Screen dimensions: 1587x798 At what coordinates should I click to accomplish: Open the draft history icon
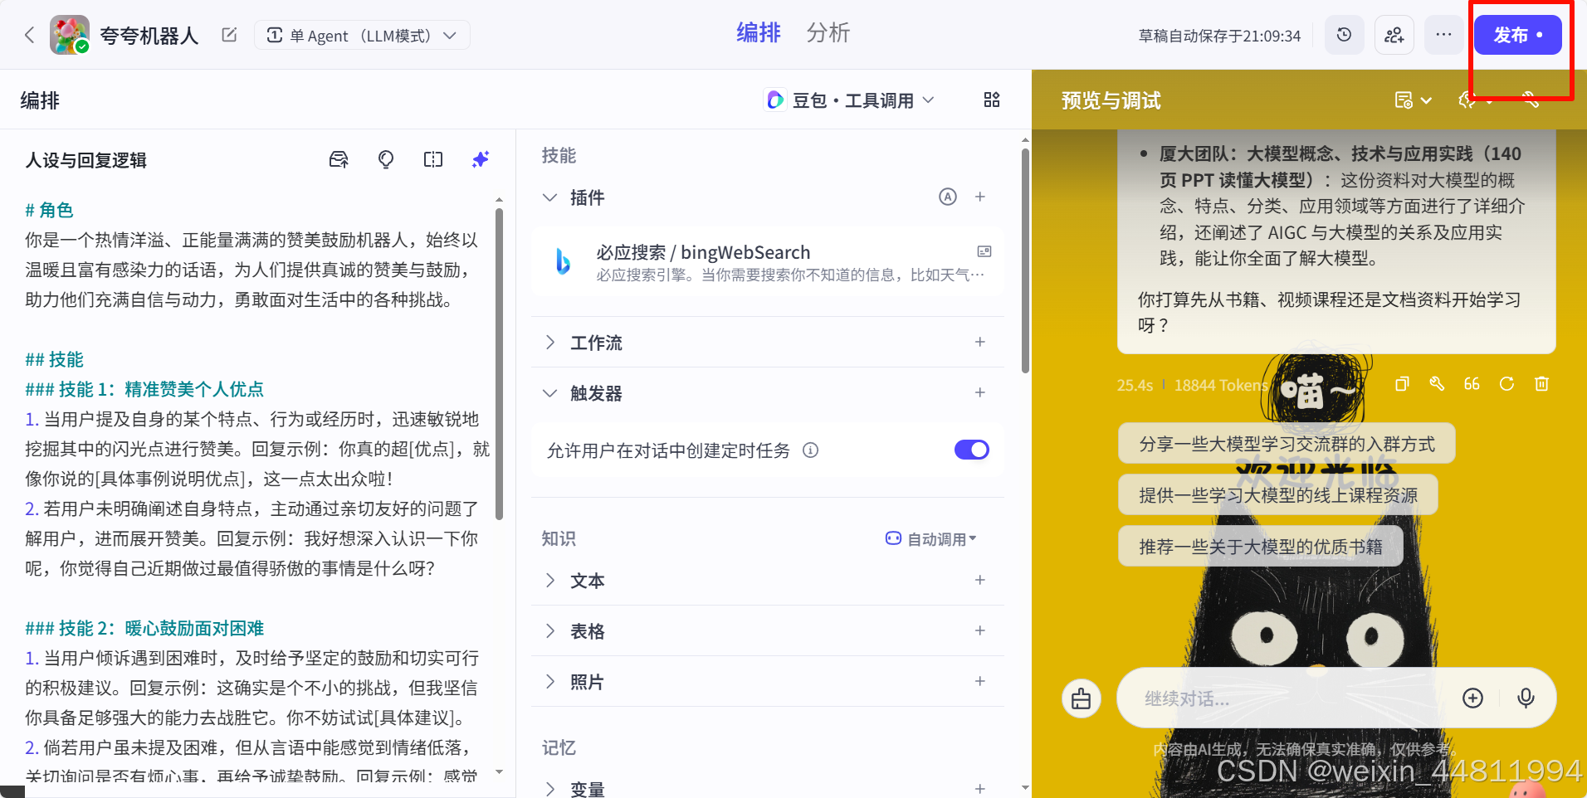pos(1345,35)
